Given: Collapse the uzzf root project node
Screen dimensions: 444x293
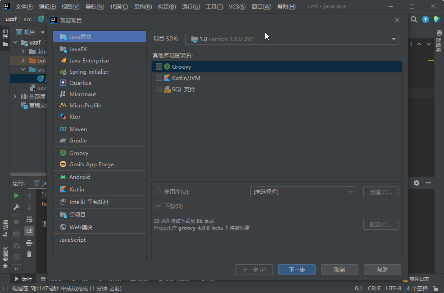Looking at the screenshot, I should [x=15, y=42].
